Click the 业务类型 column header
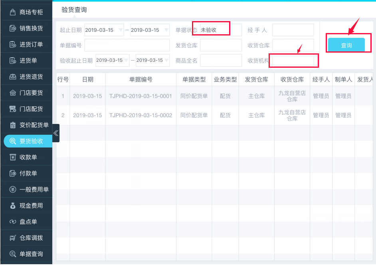The height and width of the screenshot is (265, 376). point(225,79)
